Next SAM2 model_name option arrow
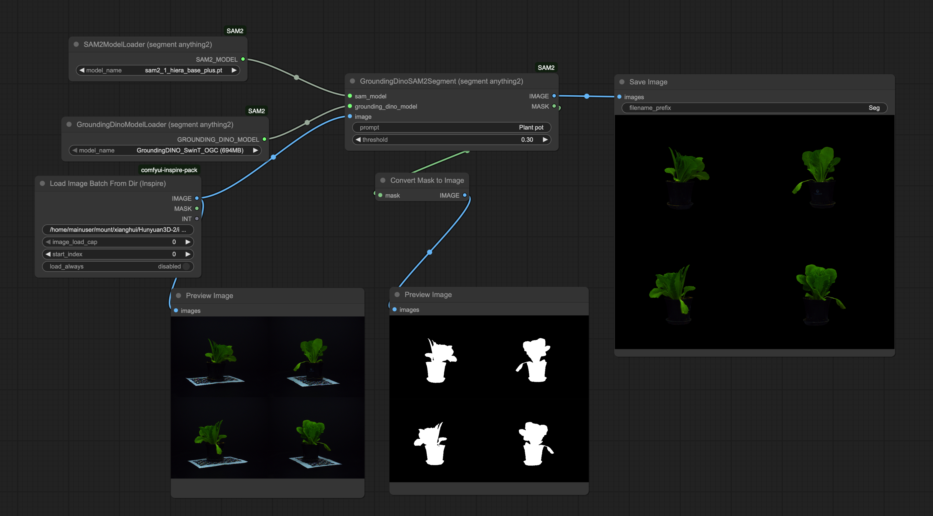Viewport: 933px width, 516px height. [x=234, y=70]
